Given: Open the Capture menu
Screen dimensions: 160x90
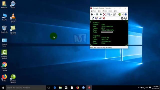Looking at the screenshot, I should click(x=93, y=11).
